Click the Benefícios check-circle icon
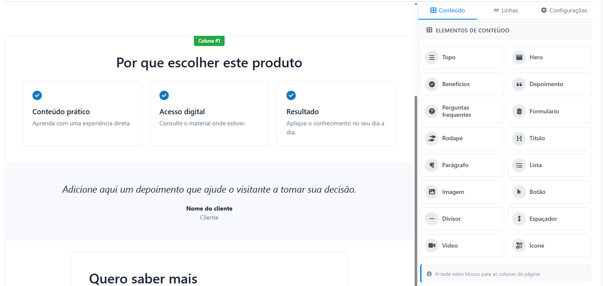The image size is (603, 286). pyautogui.click(x=432, y=84)
